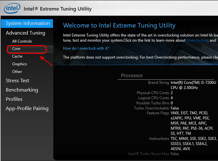Click the Intel logo in the header
The image size is (218, 161).
[x=12, y=8]
